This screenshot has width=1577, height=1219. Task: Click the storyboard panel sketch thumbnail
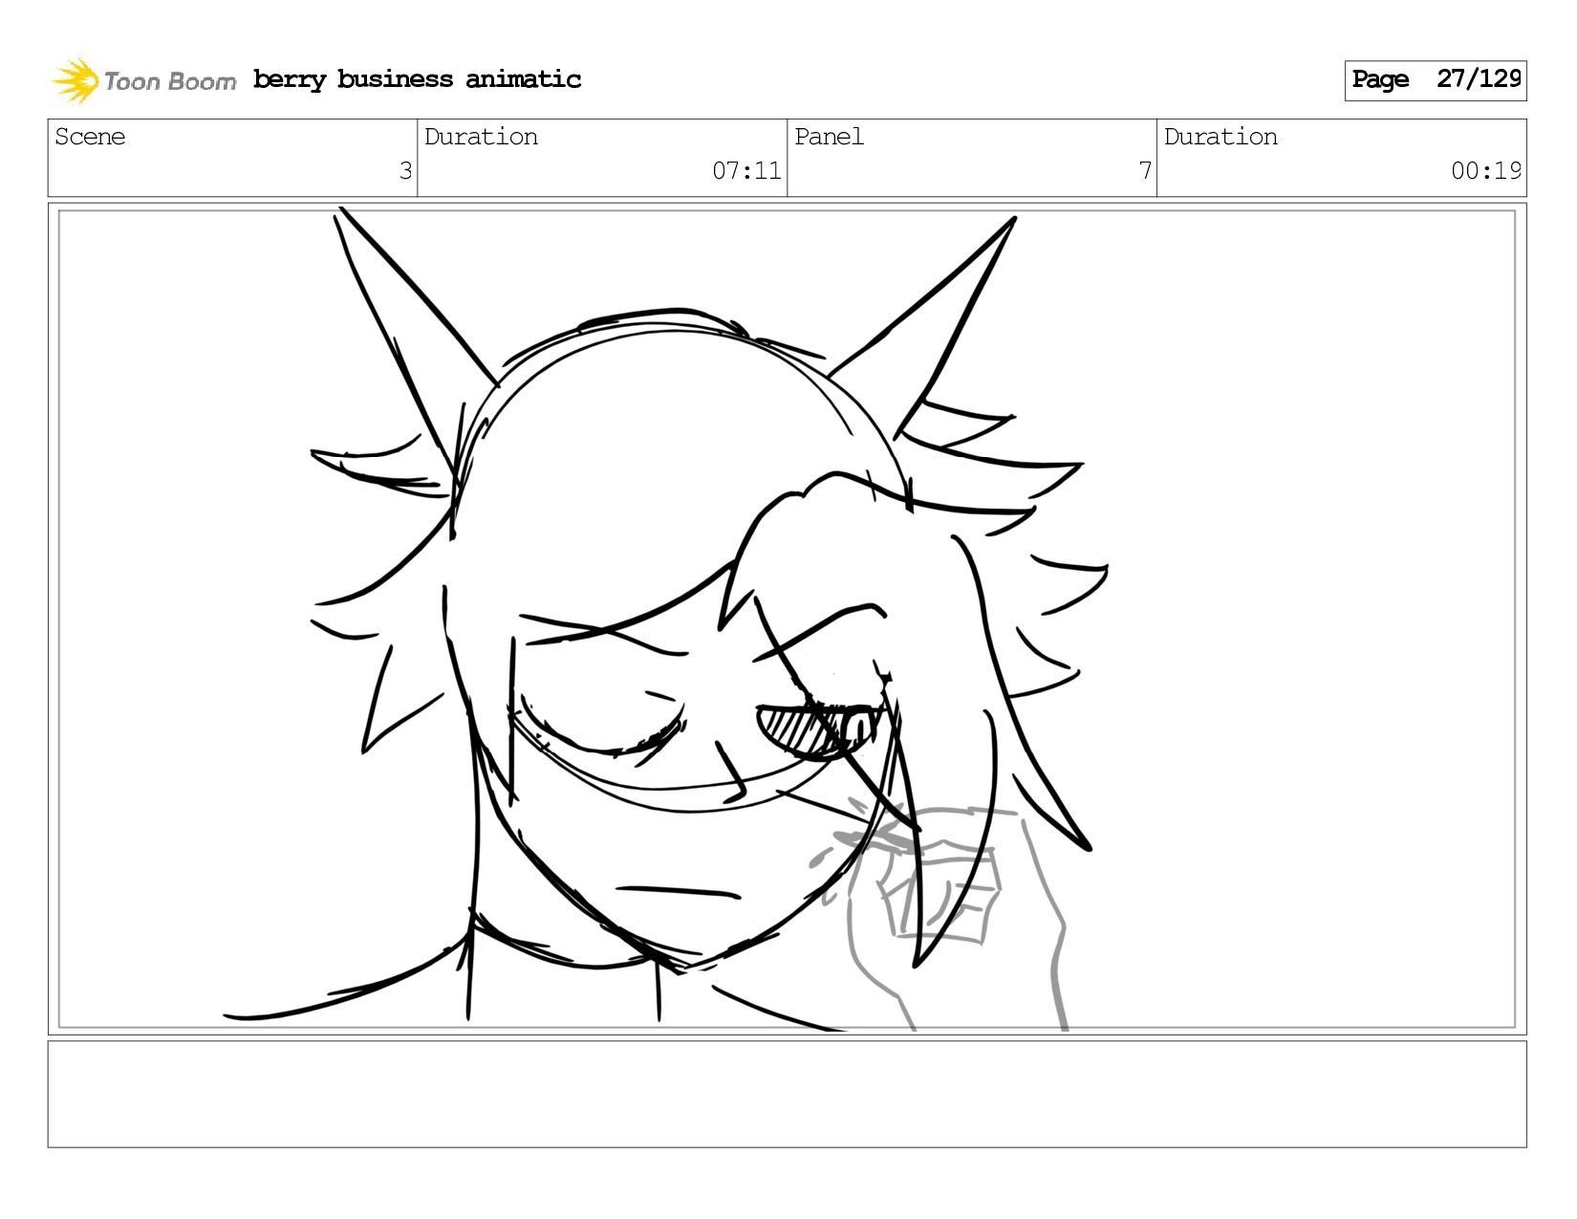(787, 619)
